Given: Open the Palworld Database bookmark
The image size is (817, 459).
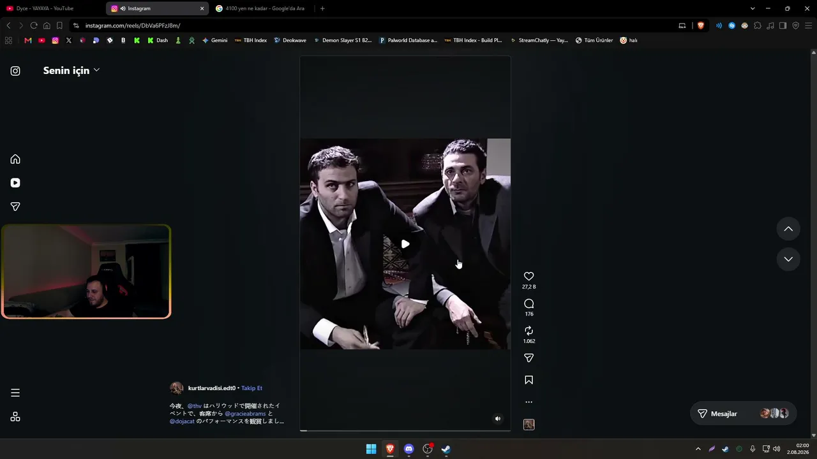Looking at the screenshot, I should click(x=408, y=40).
